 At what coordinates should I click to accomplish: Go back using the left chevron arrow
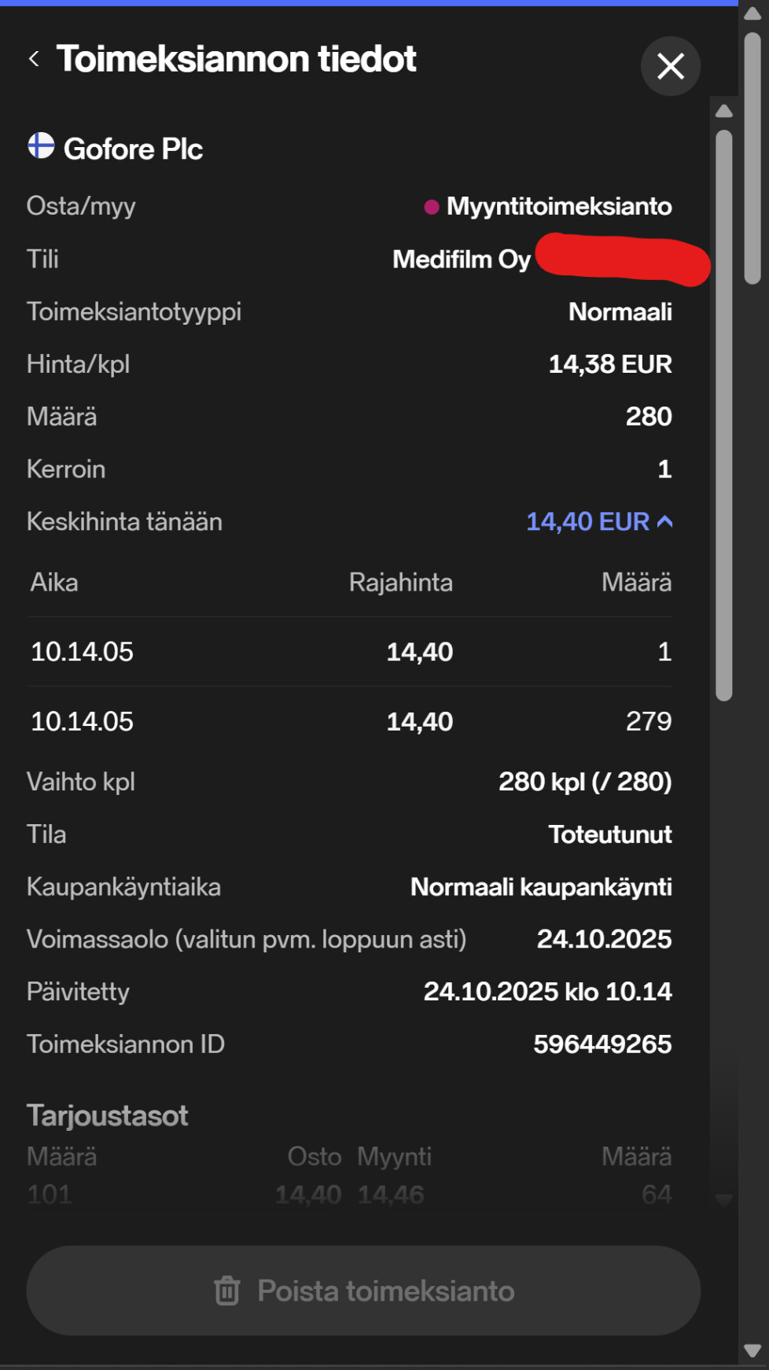[x=34, y=59]
